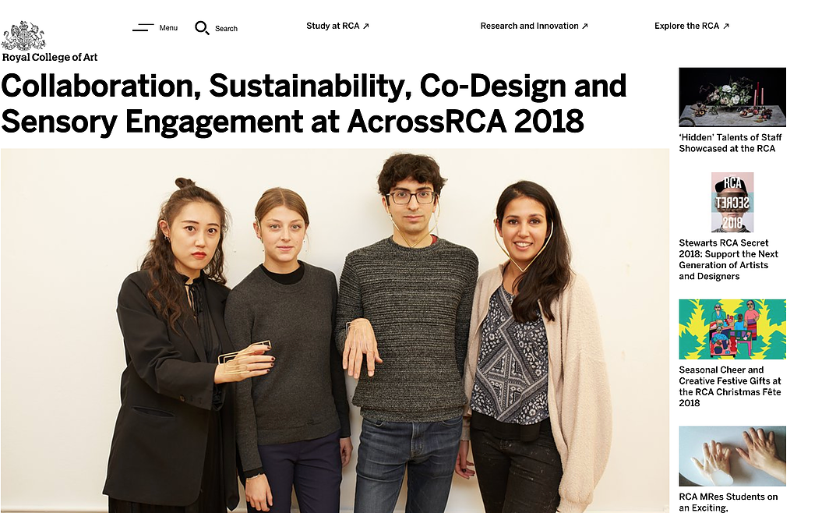Screen dimensions: 829x513
Task: Click the Royal College of Art crest logo
Action: pos(23,35)
